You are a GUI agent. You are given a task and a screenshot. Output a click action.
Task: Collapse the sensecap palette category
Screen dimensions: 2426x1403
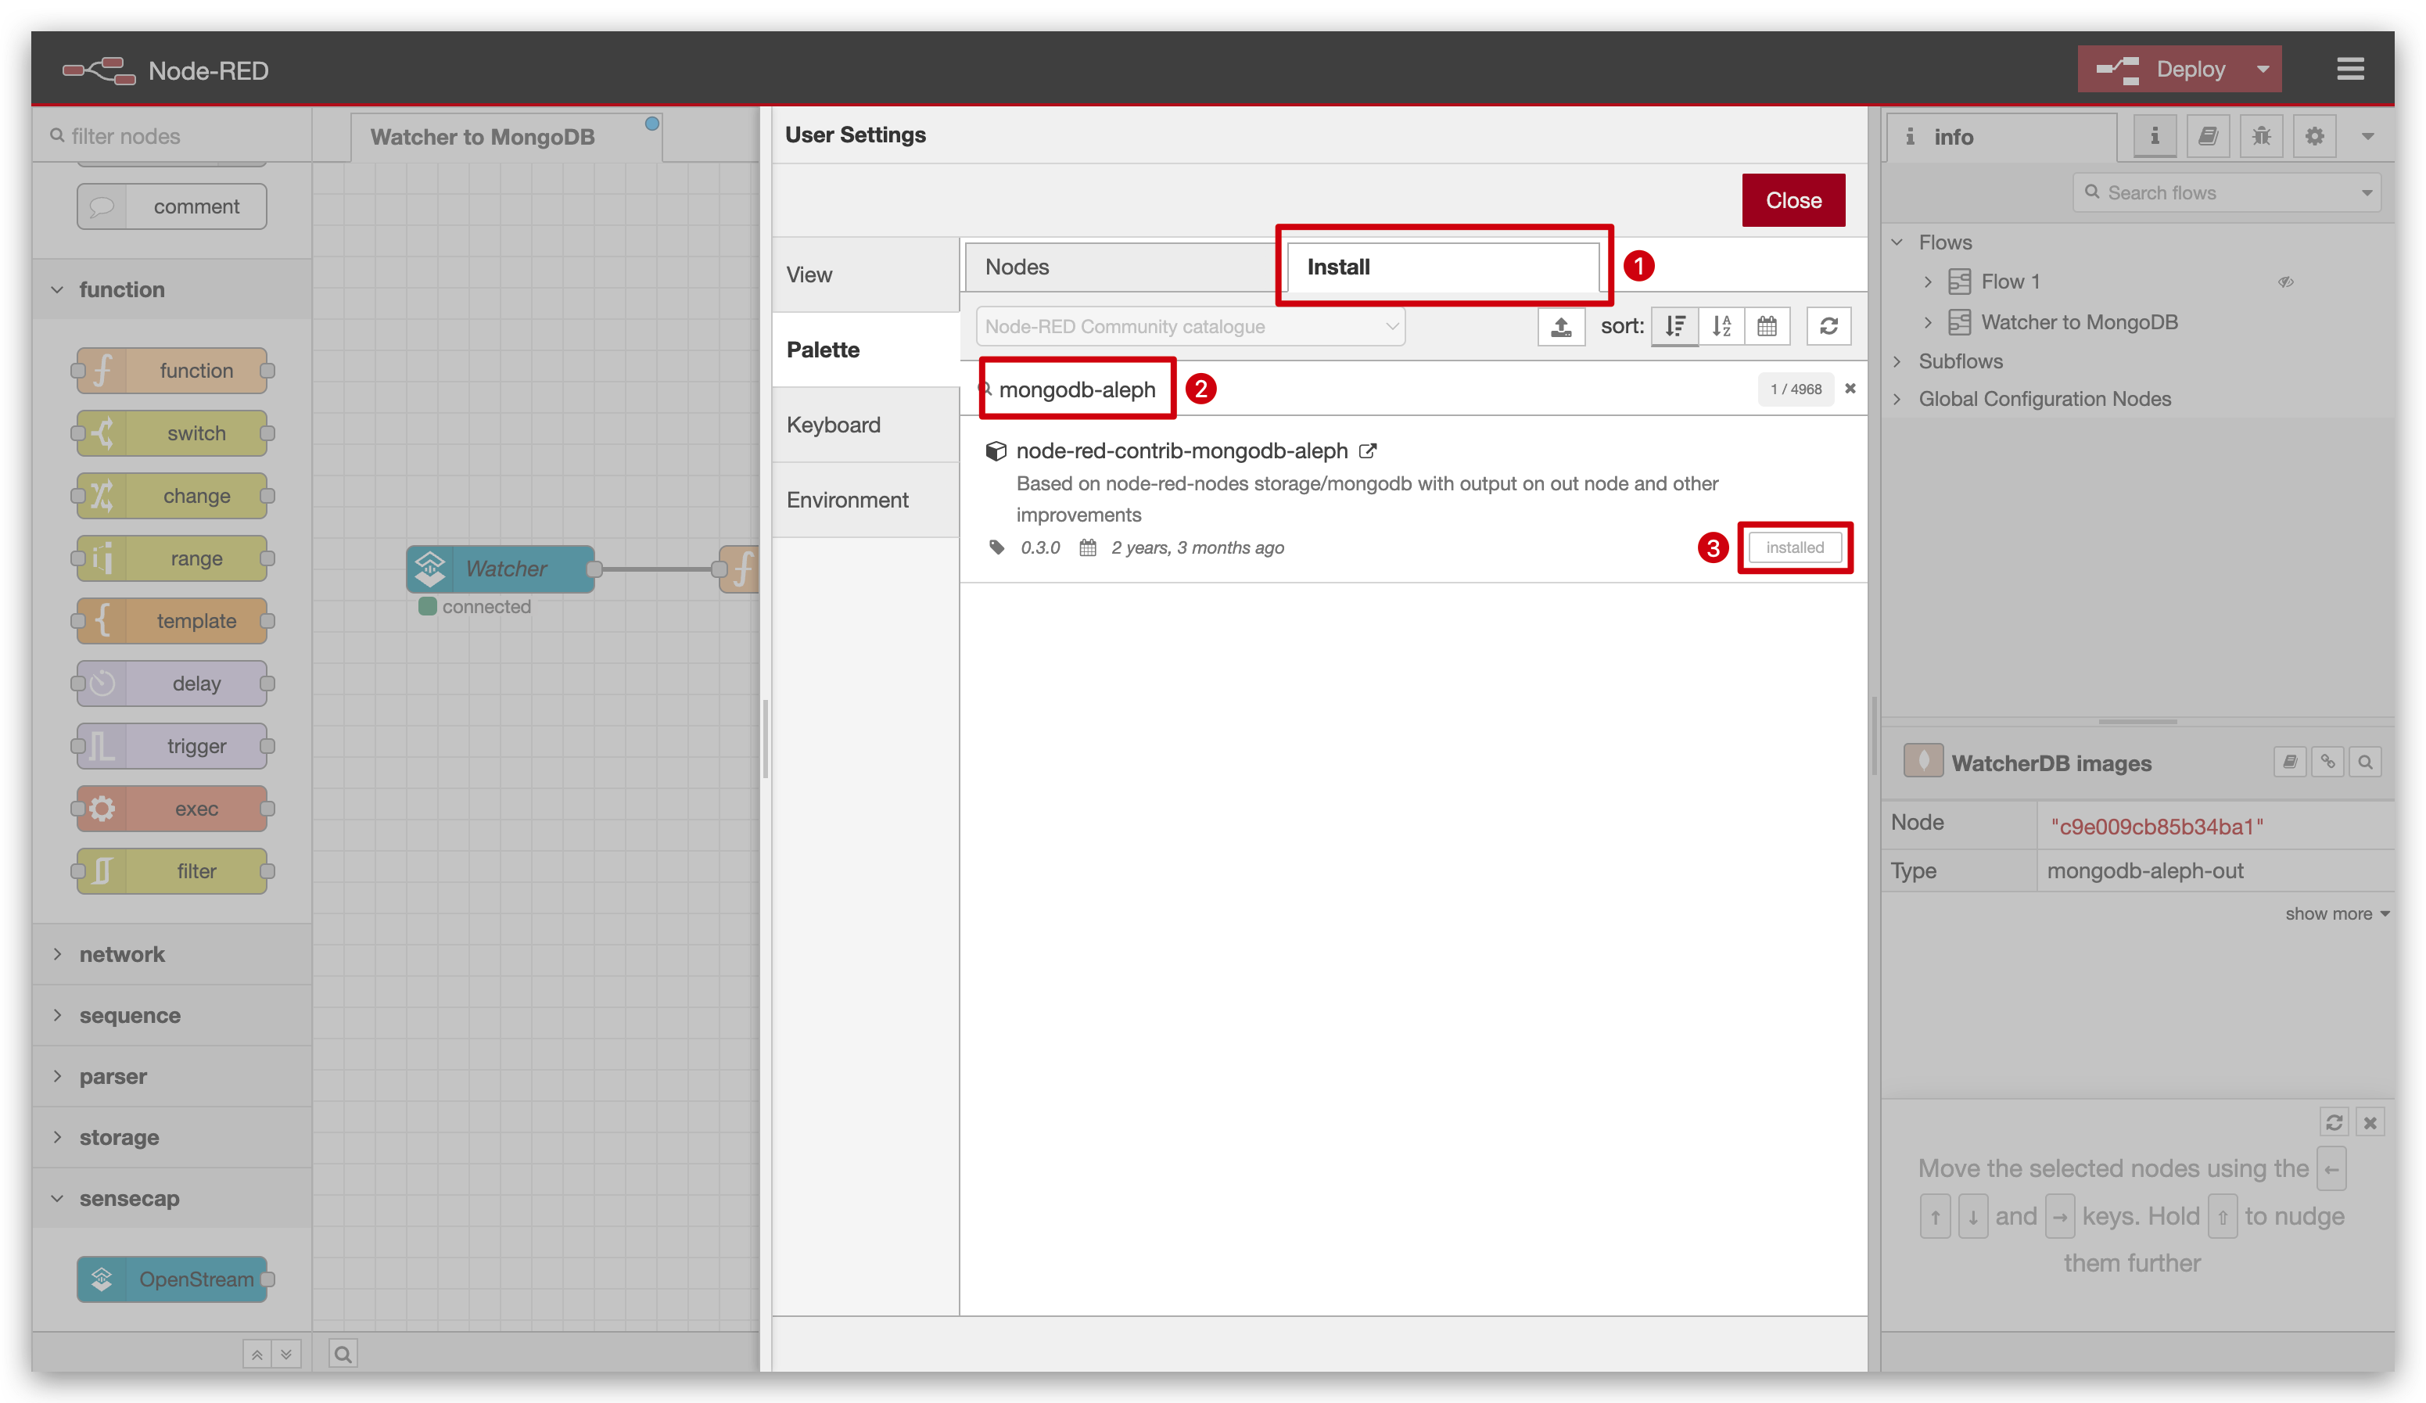(x=172, y=1198)
